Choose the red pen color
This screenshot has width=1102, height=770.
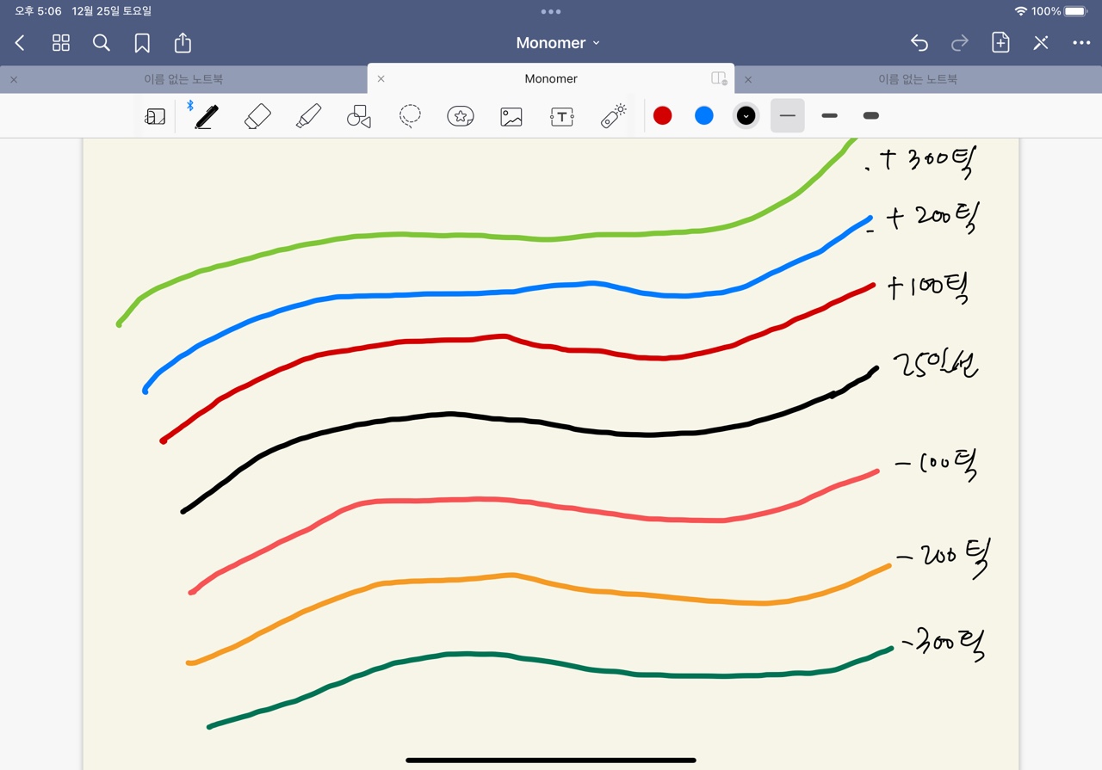coord(662,116)
